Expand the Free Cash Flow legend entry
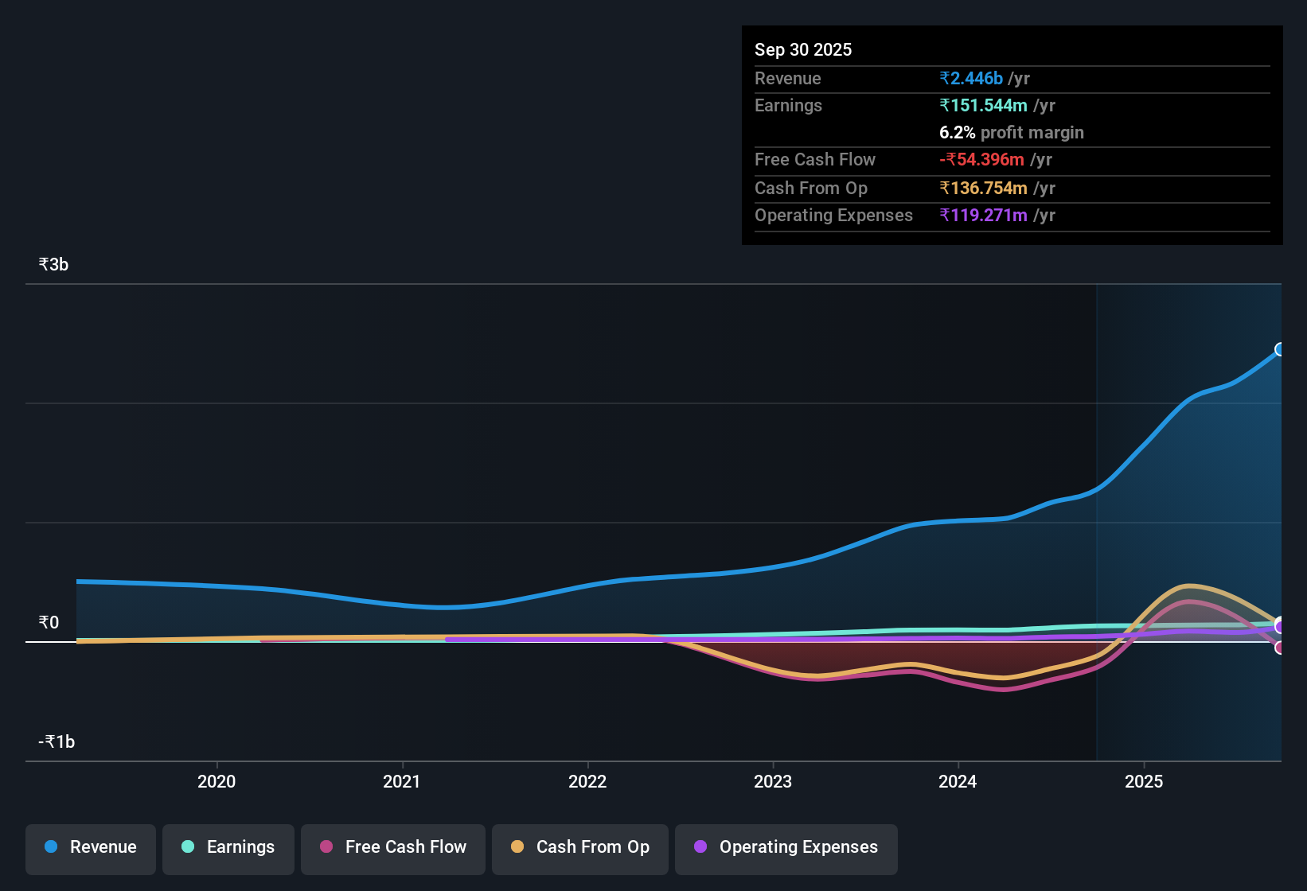 (x=392, y=847)
